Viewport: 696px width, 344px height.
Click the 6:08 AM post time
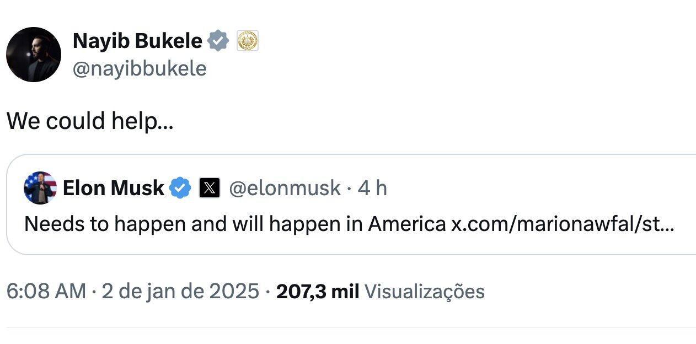[46, 291]
